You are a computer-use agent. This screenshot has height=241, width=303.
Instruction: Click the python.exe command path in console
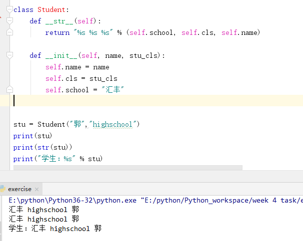click(72, 200)
